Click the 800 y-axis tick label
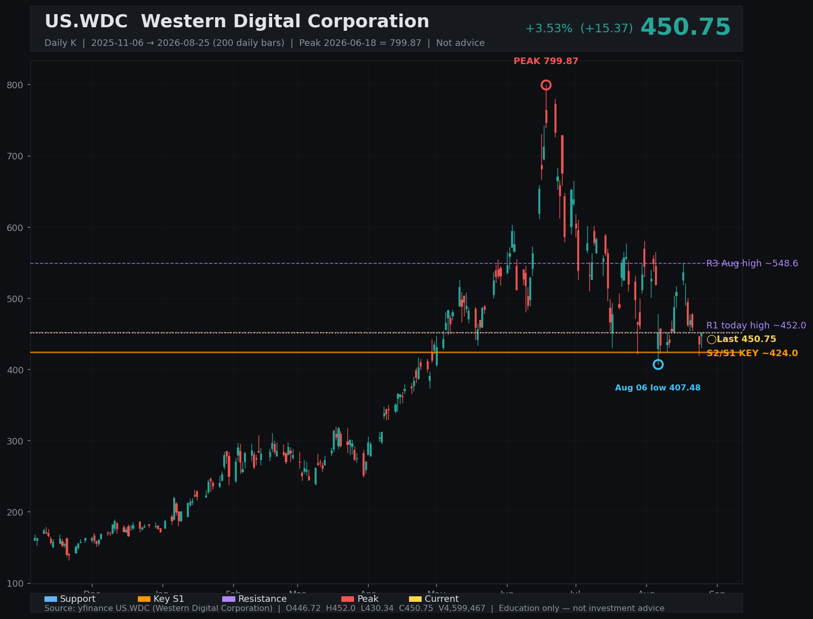Image resolution: width=813 pixels, height=619 pixels. [15, 85]
